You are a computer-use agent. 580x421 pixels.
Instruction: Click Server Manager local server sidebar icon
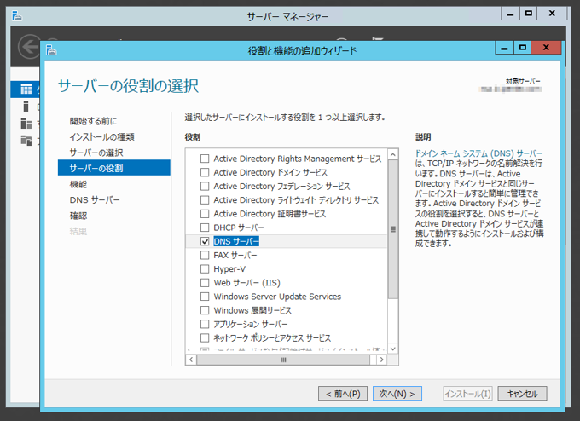click(x=26, y=106)
